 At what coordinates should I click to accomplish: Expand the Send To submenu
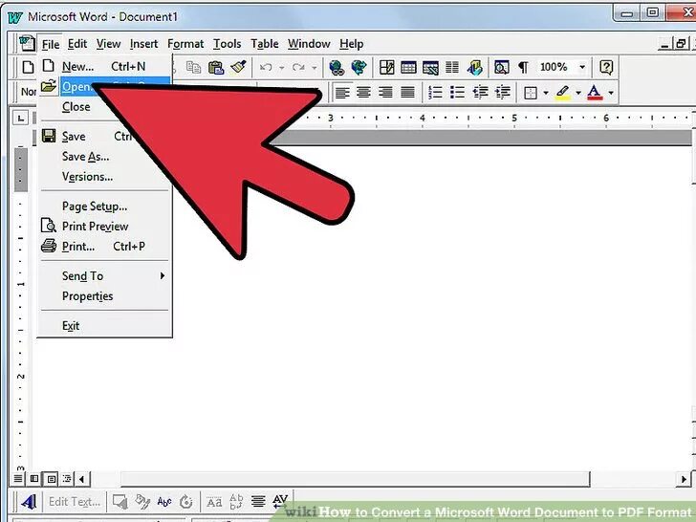click(x=105, y=276)
